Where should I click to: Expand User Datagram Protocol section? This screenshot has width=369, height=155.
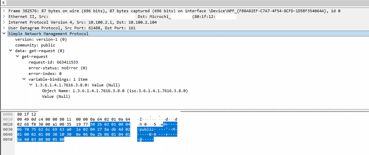tap(4, 28)
